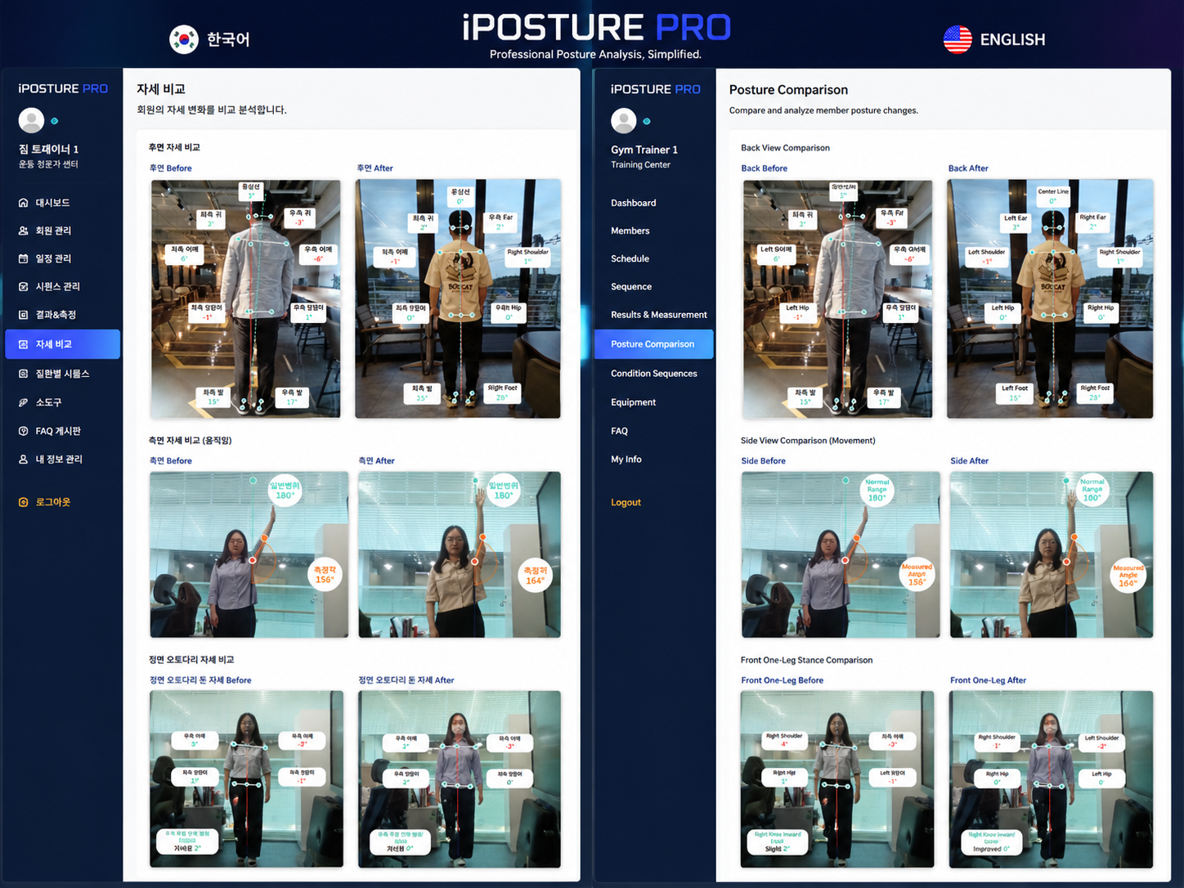The image size is (1184, 888).
Task: Click the 'Side Before' caption label
Action: click(763, 461)
